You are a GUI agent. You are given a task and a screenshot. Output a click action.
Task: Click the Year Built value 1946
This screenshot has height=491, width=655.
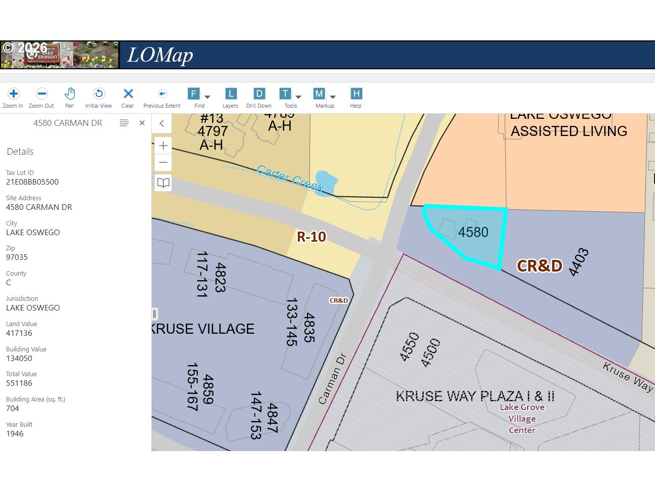click(15, 434)
